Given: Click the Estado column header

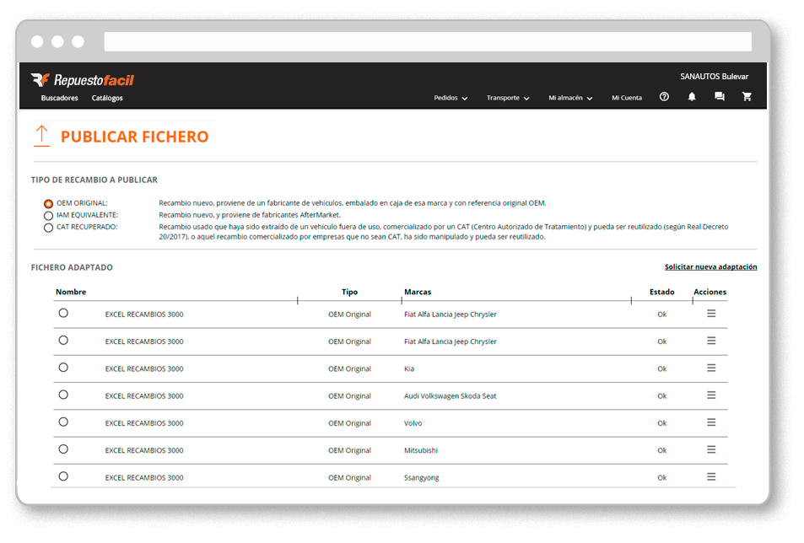Looking at the screenshot, I should click(x=662, y=292).
